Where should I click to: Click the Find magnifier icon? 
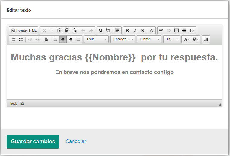101,30
